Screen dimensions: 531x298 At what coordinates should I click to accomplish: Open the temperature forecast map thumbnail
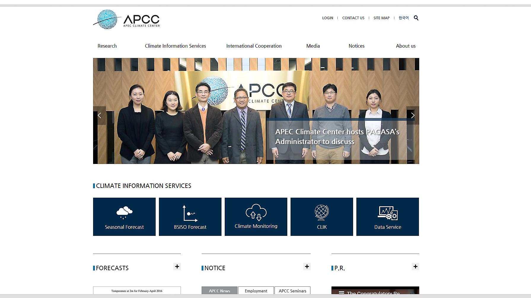137,291
